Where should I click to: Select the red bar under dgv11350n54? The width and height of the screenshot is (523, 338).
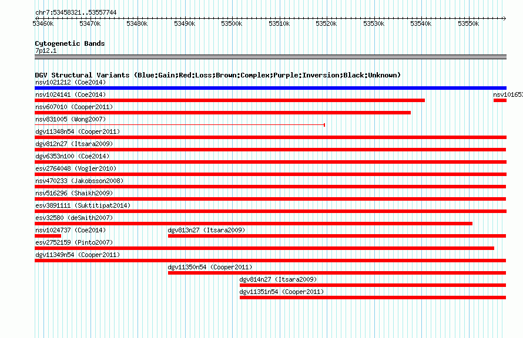(x=337, y=273)
